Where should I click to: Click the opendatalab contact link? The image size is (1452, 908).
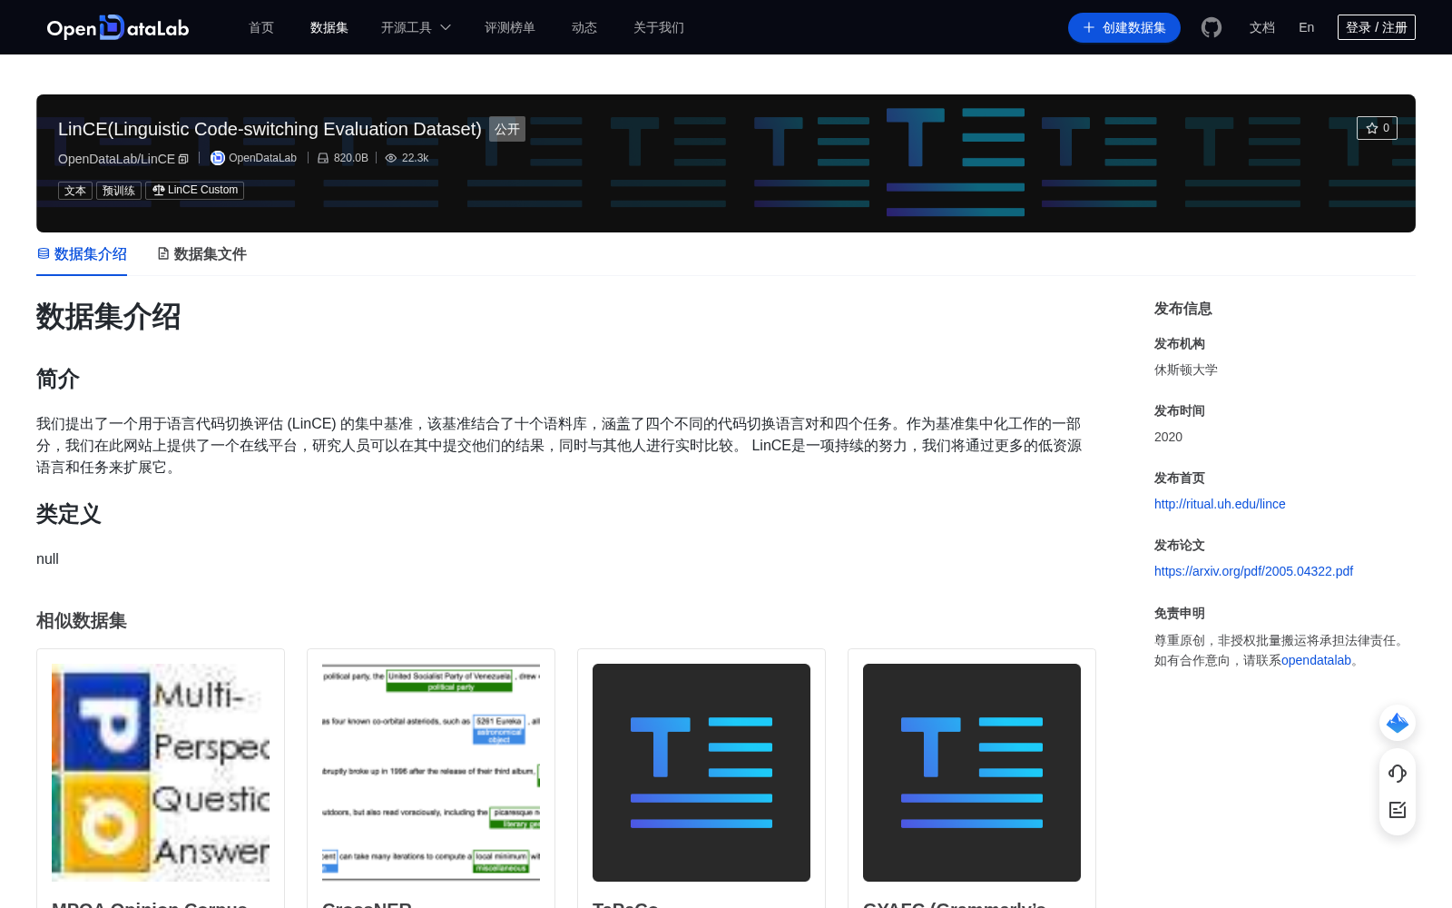pos(1316,660)
